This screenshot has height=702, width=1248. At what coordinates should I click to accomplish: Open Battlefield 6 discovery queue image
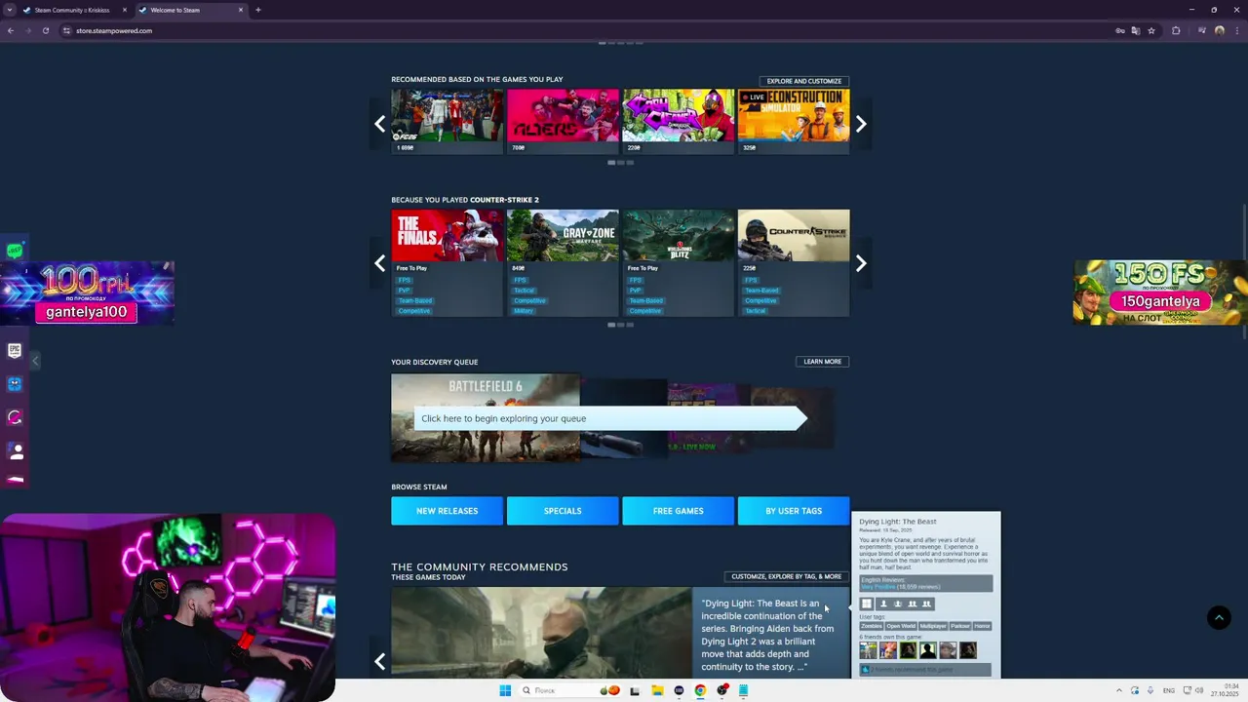point(486,417)
